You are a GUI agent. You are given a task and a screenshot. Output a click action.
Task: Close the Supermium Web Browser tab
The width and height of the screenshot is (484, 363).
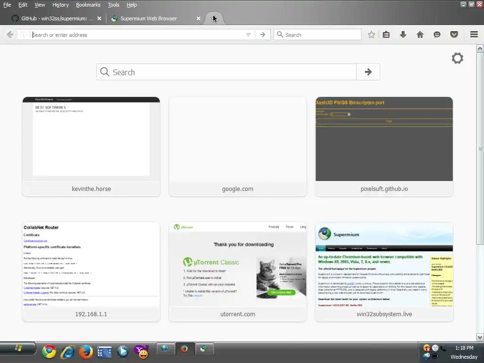199,18
